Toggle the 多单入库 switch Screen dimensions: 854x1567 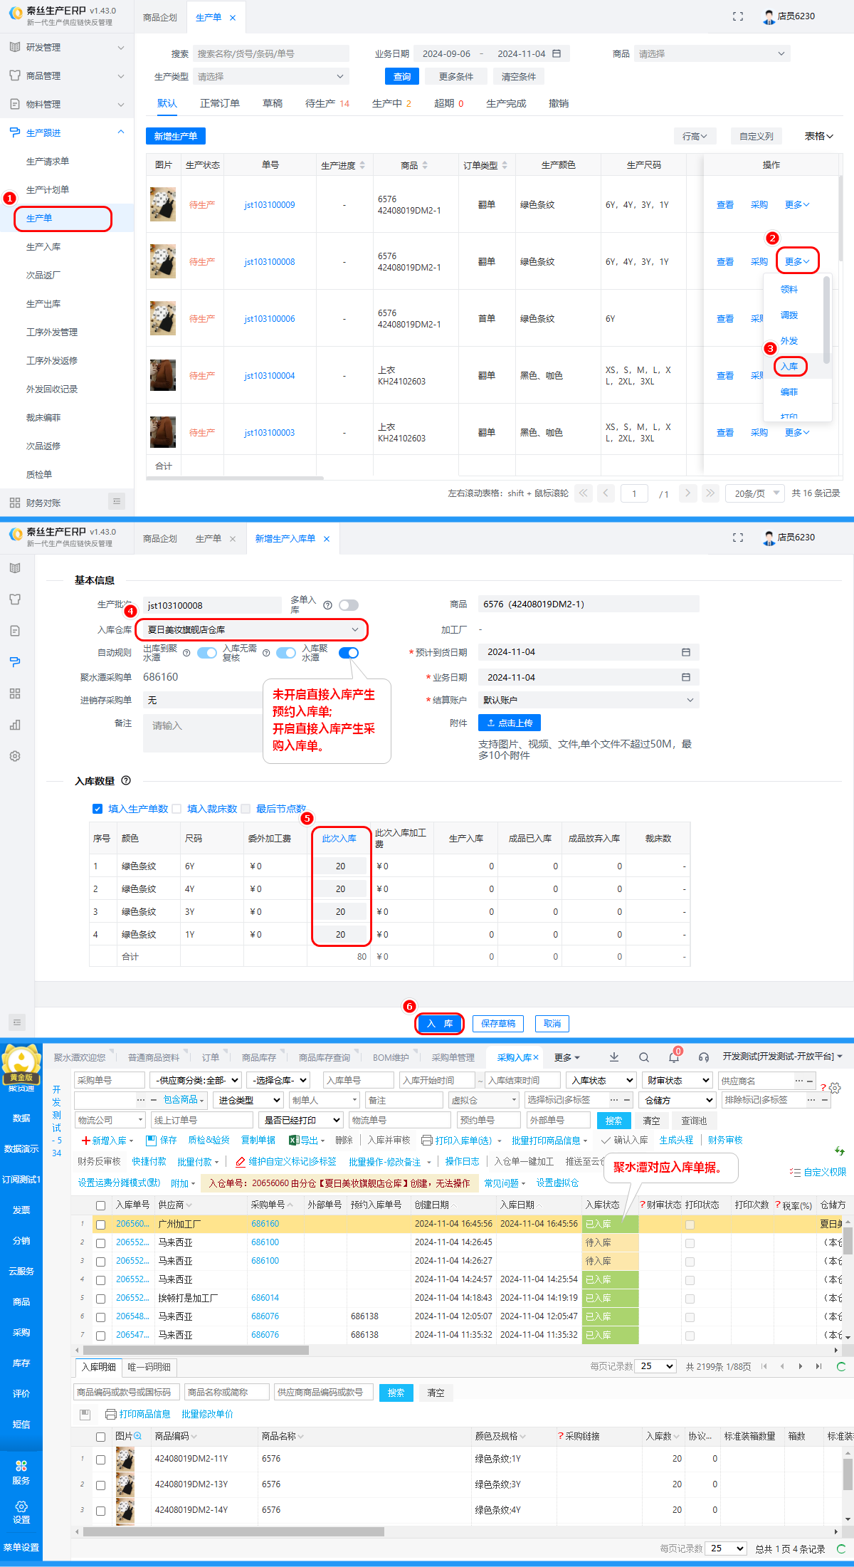(x=349, y=605)
